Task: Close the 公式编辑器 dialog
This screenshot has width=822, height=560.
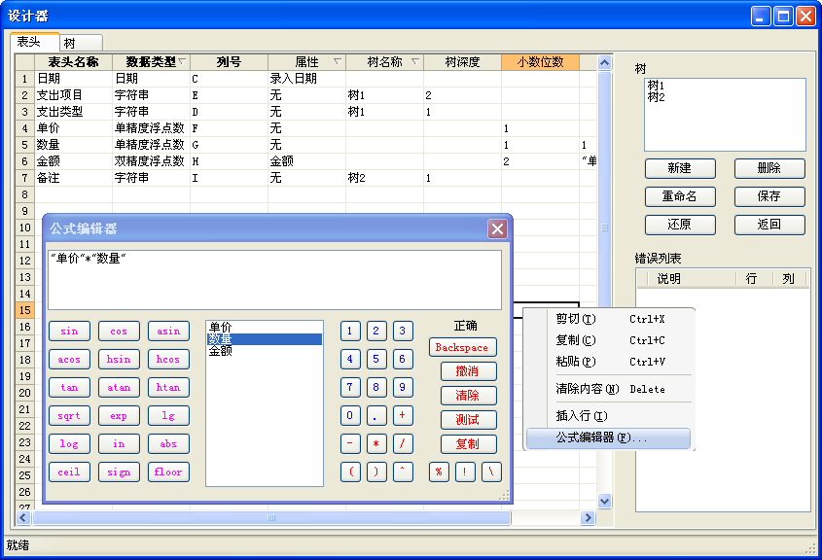Action: (497, 229)
